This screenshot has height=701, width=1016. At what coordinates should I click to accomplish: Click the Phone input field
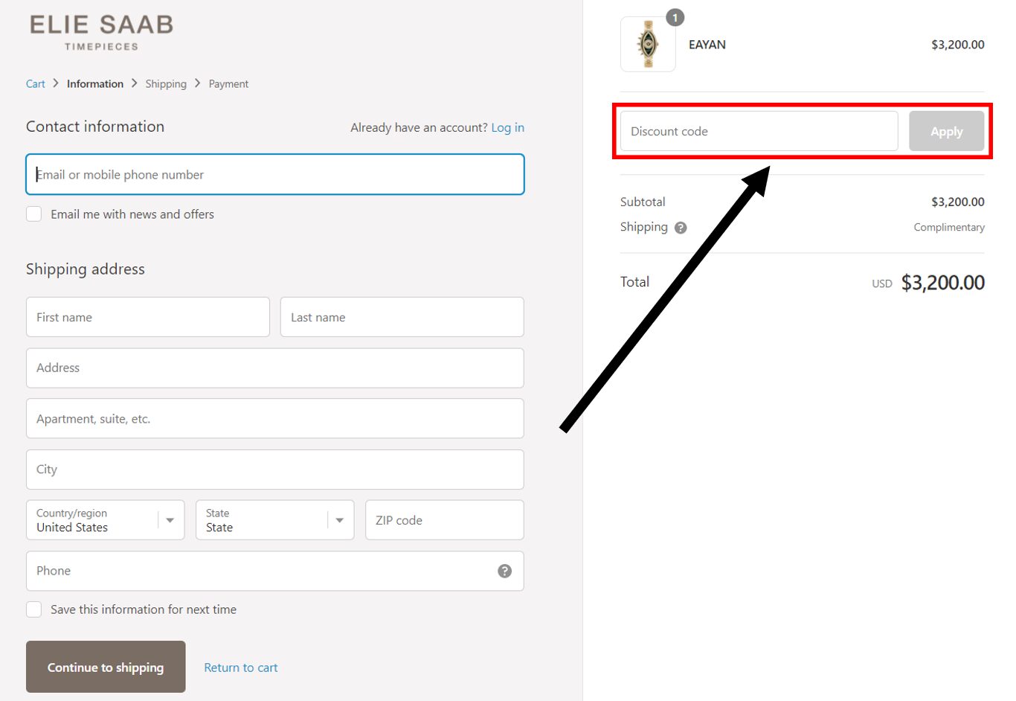(x=275, y=571)
